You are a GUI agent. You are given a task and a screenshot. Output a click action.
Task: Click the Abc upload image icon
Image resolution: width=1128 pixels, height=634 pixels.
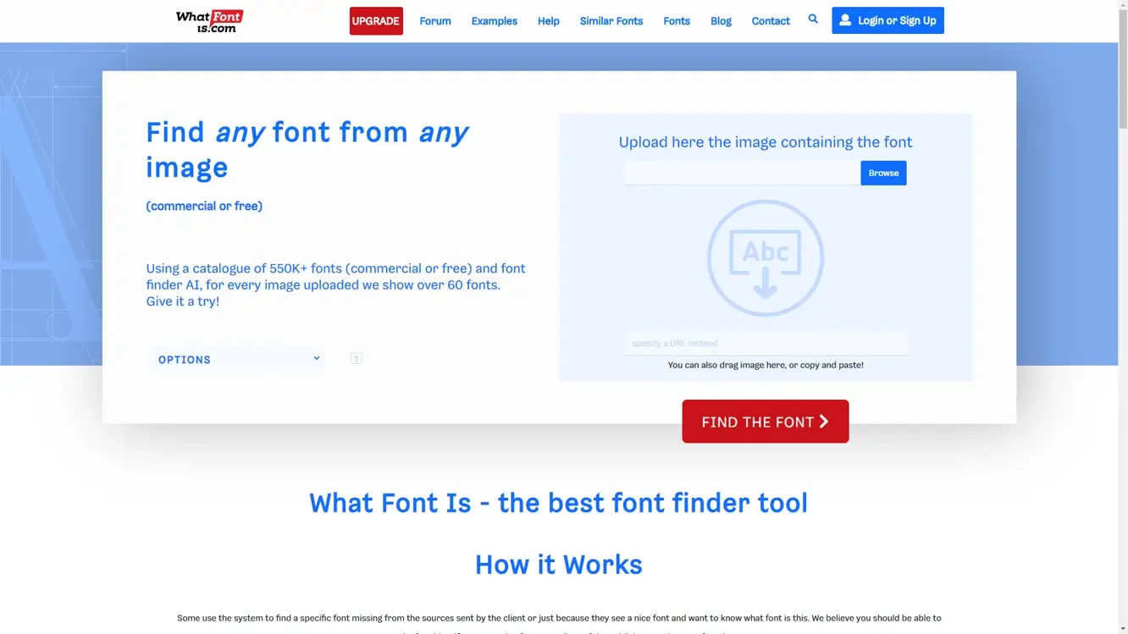coord(765,258)
